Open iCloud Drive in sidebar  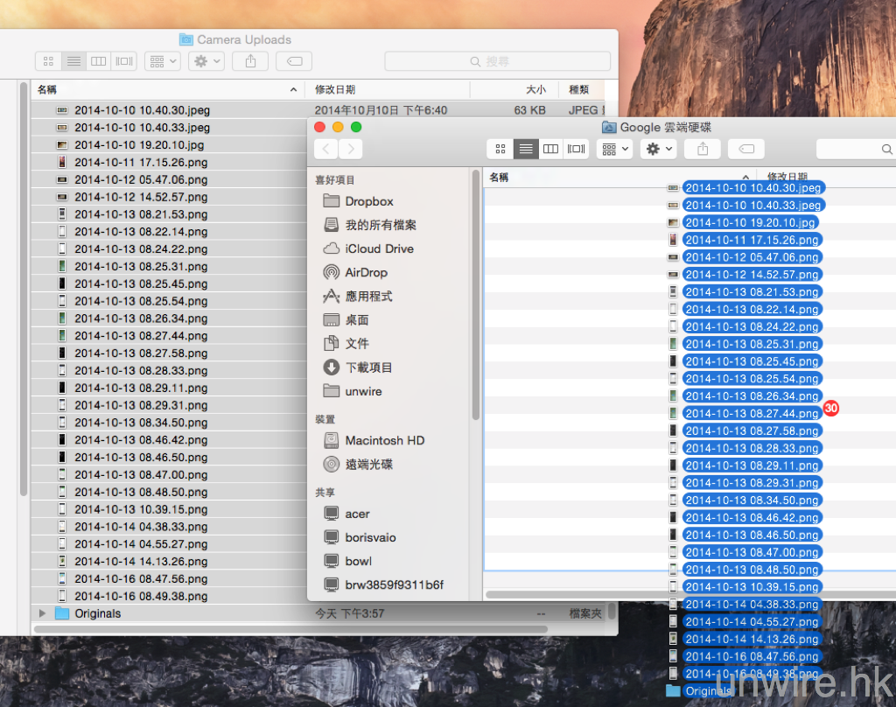click(379, 248)
